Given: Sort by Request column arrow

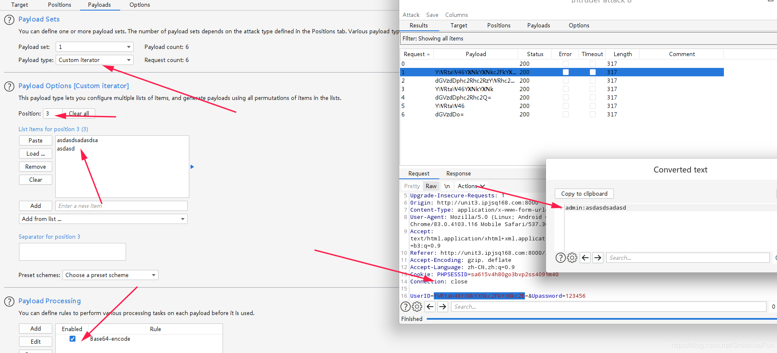Looking at the screenshot, I should click(428, 54).
